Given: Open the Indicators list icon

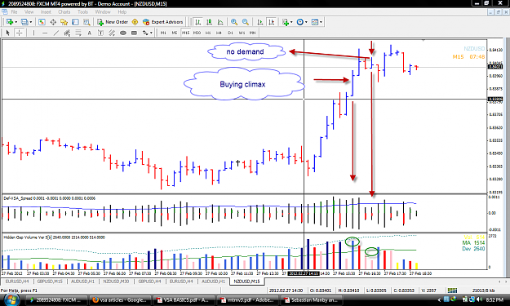Looking at the screenshot, I should [286, 22].
